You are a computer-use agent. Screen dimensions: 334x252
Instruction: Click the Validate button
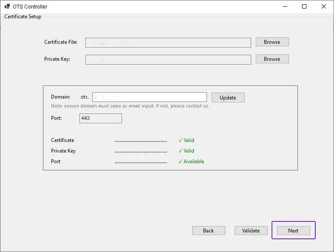coord(251,231)
